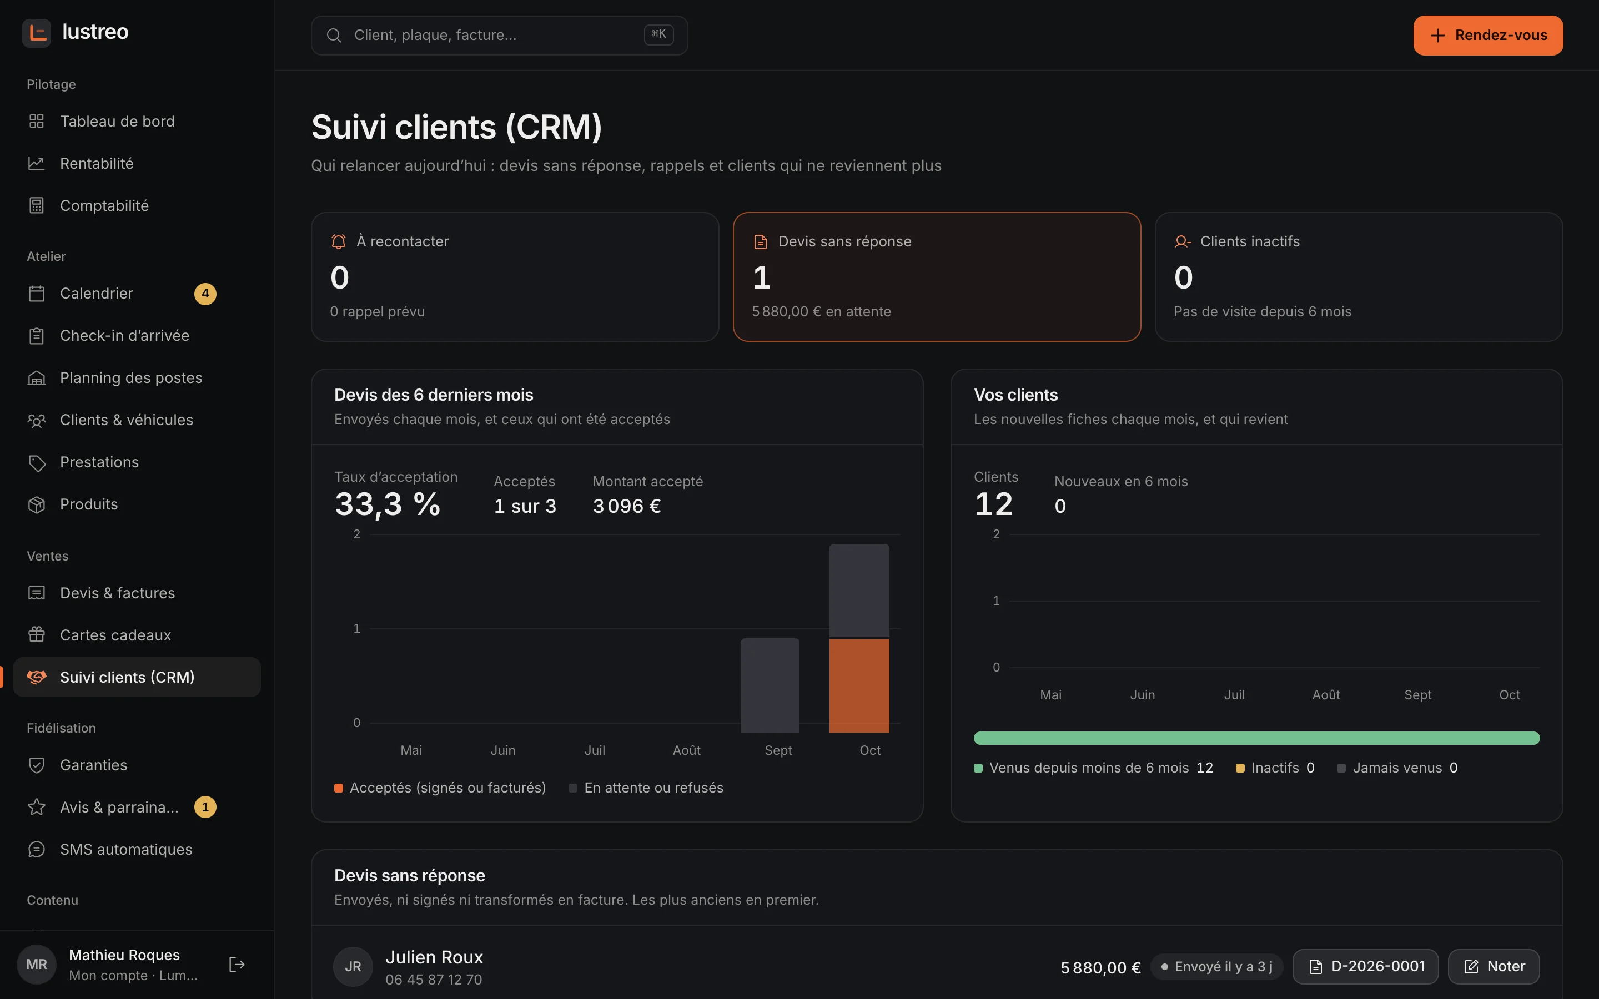Click the ⌘K shortcut hint
Image resolution: width=1599 pixels, height=999 pixels.
[659, 34]
